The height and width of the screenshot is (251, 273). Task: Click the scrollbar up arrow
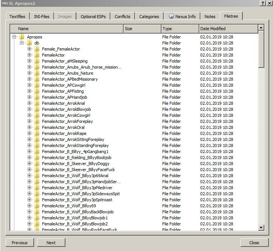coord(261,28)
